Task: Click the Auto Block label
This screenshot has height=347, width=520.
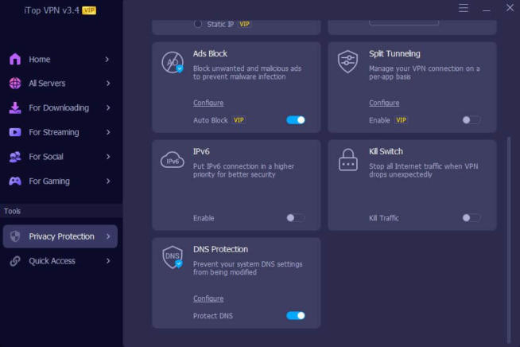Action: click(x=211, y=120)
